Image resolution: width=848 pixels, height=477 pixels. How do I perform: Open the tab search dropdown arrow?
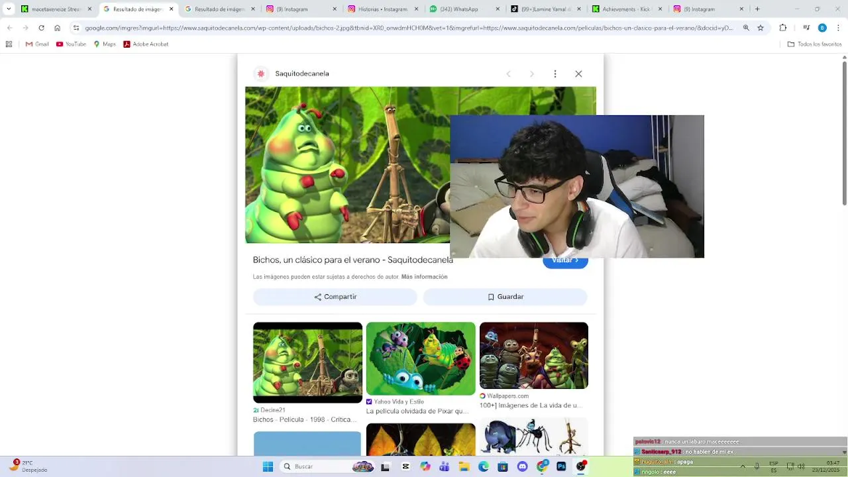[x=9, y=9]
